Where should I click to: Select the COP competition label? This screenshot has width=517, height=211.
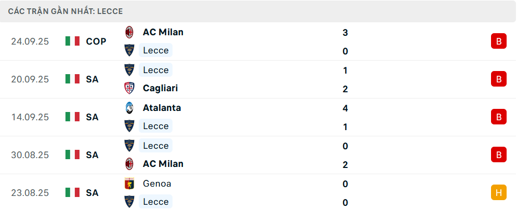[x=96, y=41]
